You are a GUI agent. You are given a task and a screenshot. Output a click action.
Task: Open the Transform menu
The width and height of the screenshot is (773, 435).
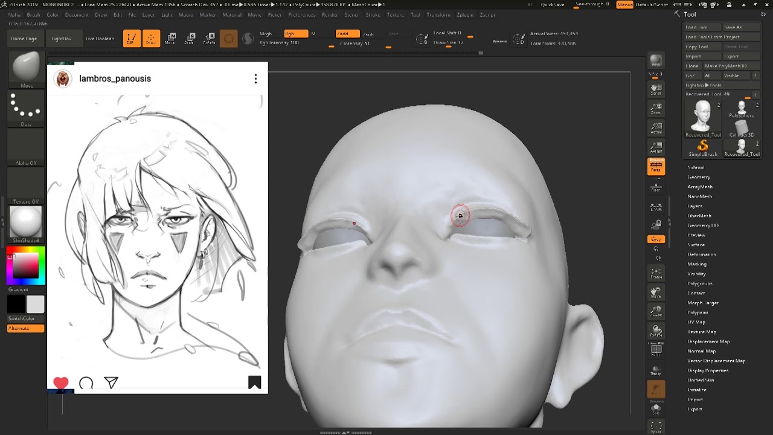[438, 14]
